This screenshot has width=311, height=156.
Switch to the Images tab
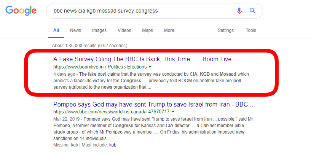(99, 30)
